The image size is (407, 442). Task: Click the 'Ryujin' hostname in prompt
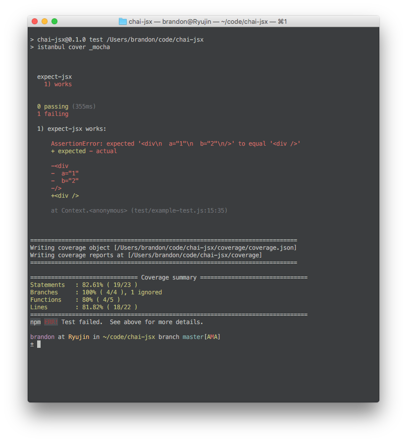click(x=79, y=337)
